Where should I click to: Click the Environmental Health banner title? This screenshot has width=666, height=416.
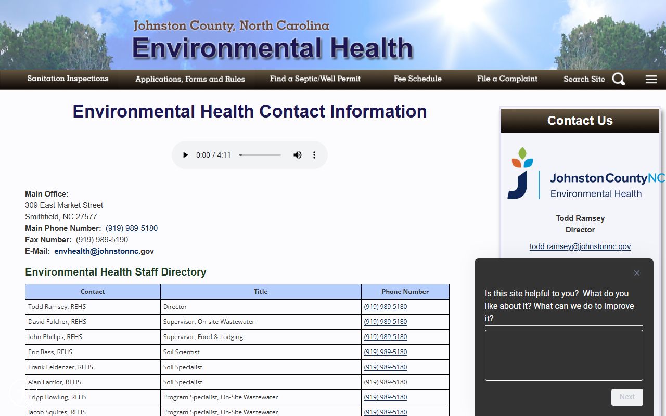273,48
